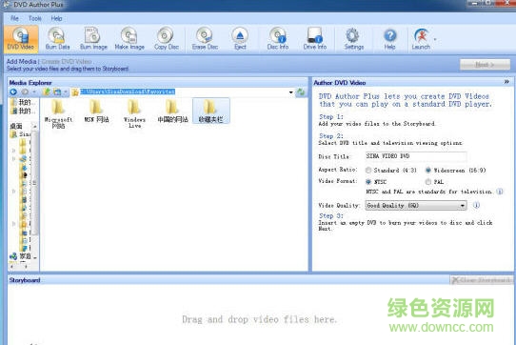
Task: Select the first 我的... tree entry
Action: tap(22, 103)
